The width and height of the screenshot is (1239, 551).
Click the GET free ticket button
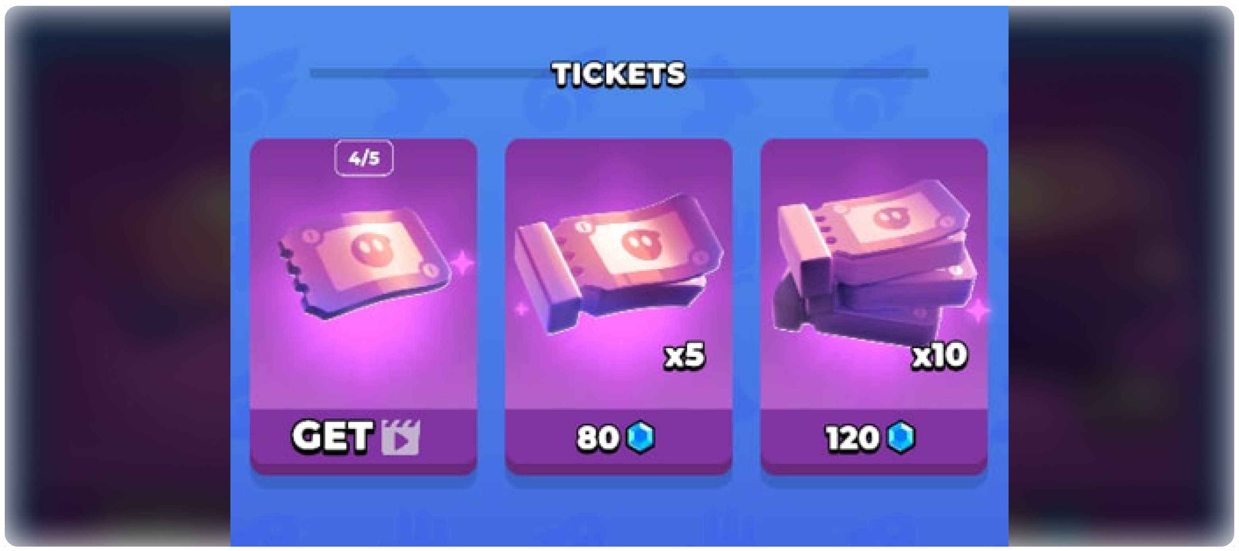pos(363,437)
